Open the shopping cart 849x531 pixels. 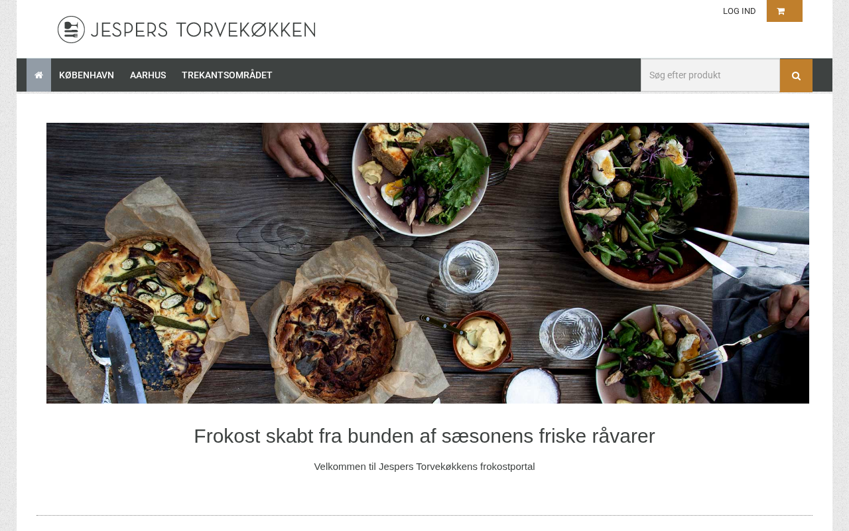(784, 11)
